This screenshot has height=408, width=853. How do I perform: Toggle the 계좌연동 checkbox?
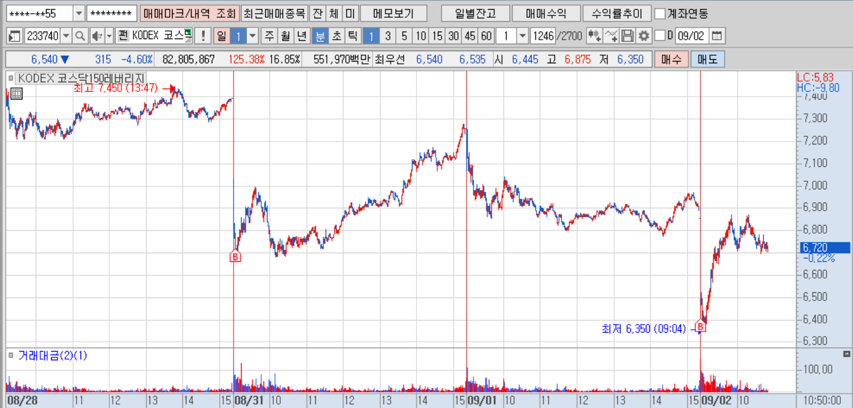point(660,13)
